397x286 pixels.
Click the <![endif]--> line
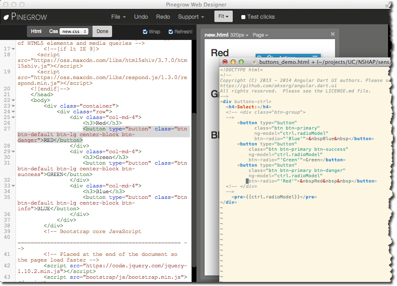pos(50,89)
